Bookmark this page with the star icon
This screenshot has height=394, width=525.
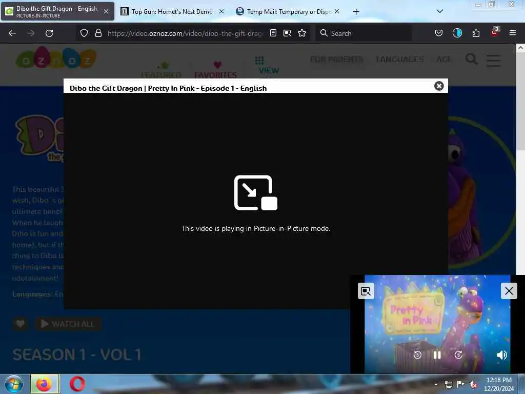tap(302, 33)
